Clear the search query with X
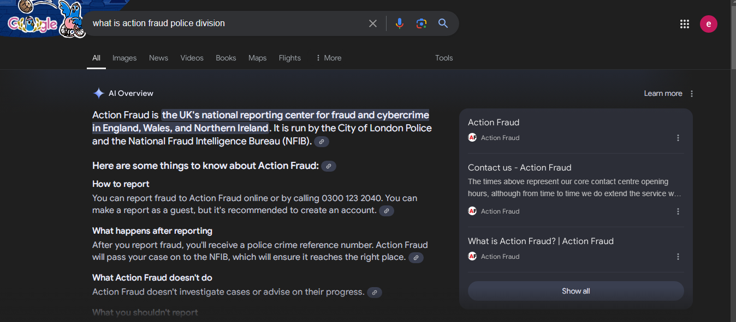The image size is (736, 322). point(373,23)
